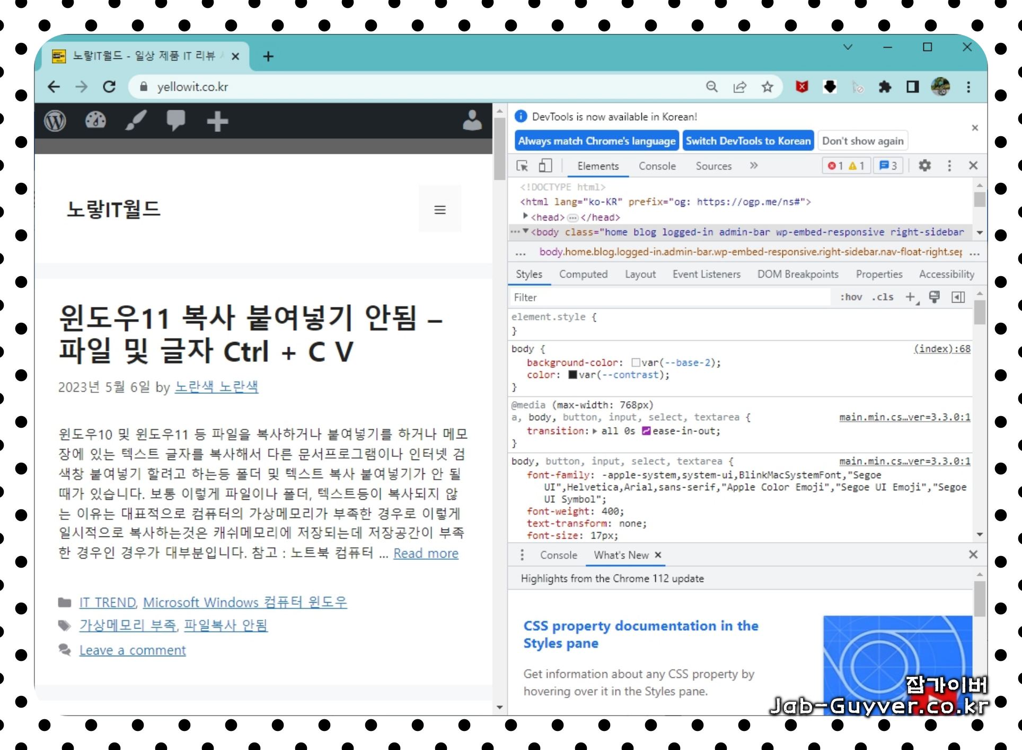Toggle the .cls element classes panel

coord(883,297)
